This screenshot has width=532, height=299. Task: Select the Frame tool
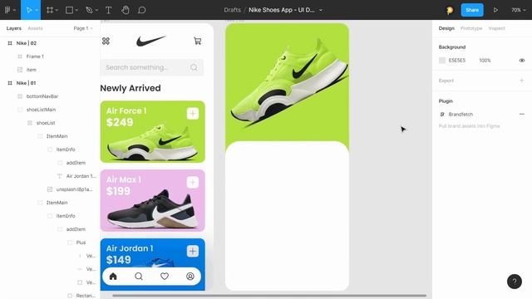[x=50, y=10]
